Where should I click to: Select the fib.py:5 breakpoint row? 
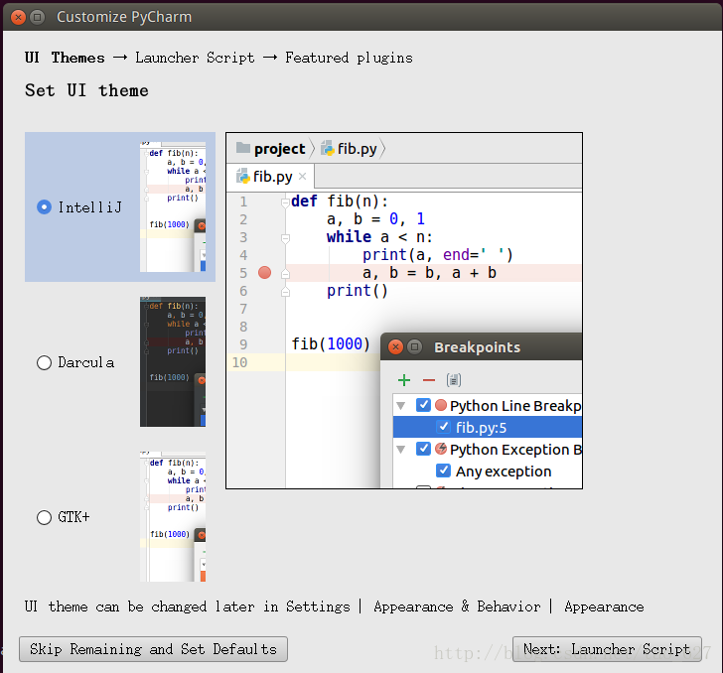[x=488, y=427]
